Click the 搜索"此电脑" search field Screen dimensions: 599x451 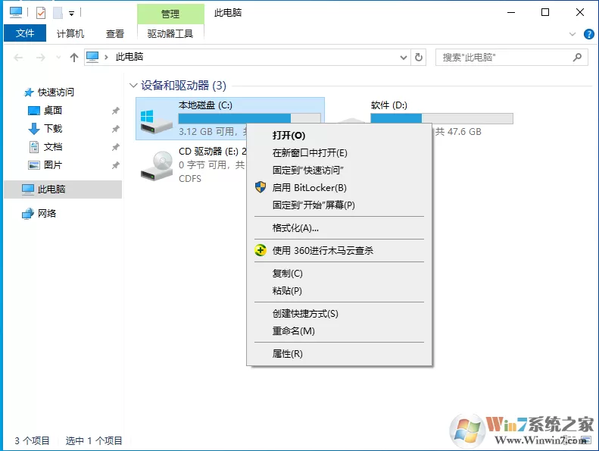click(504, 58)
